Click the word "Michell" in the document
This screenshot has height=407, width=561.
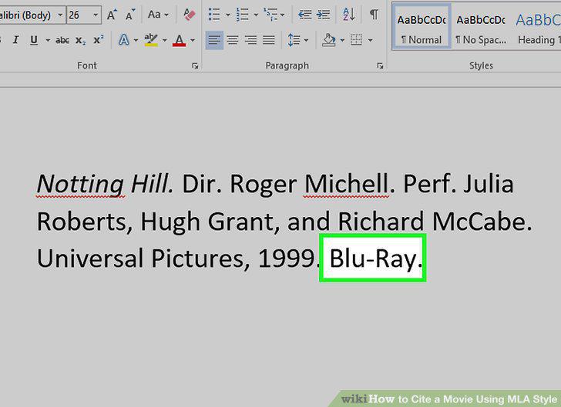[346, 185]
